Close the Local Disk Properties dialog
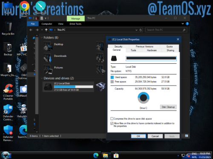Viewport: 213px width, 159px height. click(x=178, y=39)
